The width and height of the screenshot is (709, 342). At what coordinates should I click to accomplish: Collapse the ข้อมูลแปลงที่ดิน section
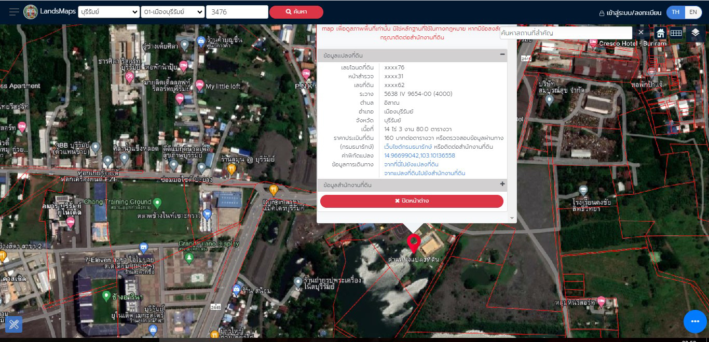click(502, 54)
